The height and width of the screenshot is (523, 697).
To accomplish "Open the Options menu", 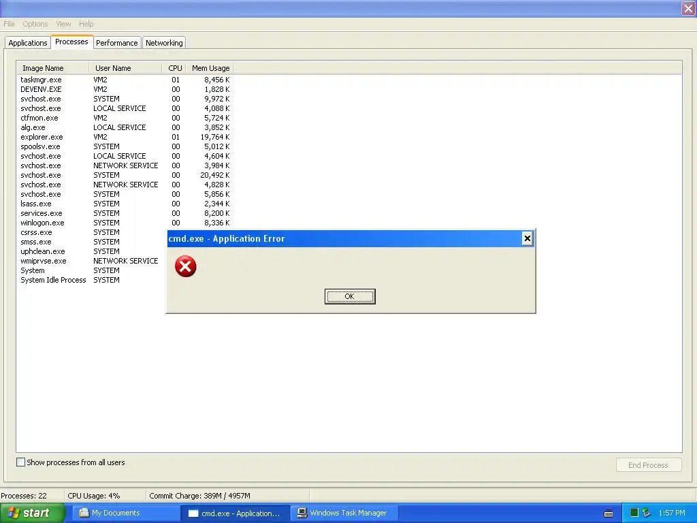I will tap(35, 24).
